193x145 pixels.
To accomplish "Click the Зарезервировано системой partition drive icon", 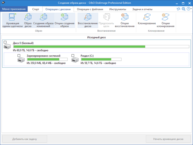I will coord(21,60).
